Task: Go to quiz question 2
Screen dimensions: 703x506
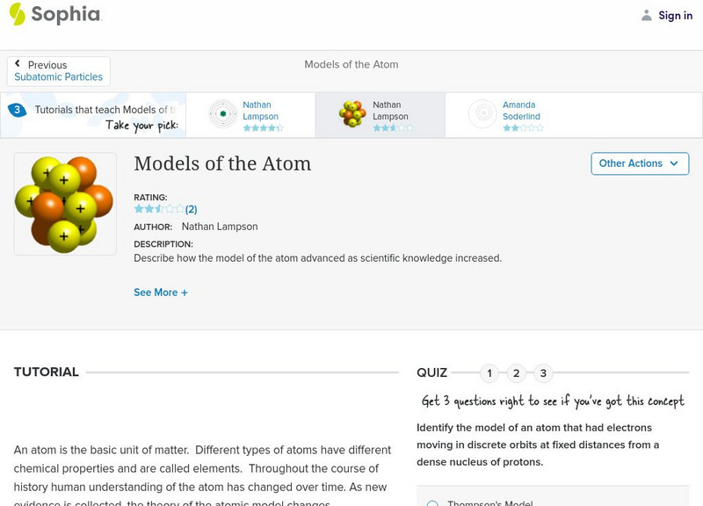Action: 517,373
